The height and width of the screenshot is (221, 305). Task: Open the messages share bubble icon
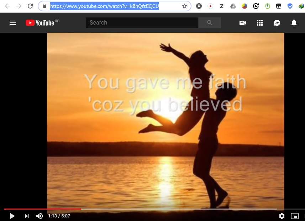pyautogui.click(x=277, y=23)
